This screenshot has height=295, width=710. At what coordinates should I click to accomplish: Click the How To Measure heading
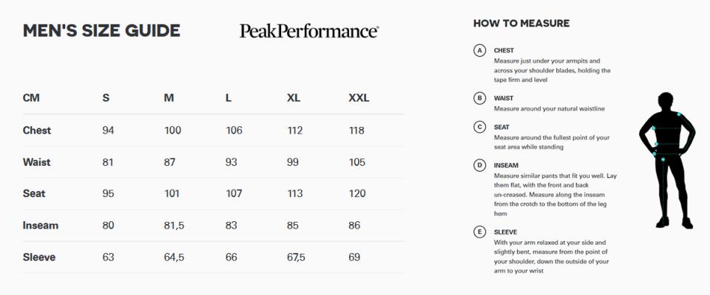[x=521, y=24]
